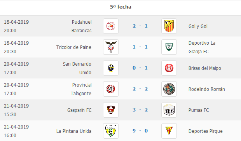241x141 pixels.
Task: Open the Brisas del Maipo red emblem
Action: click(169, 68)
